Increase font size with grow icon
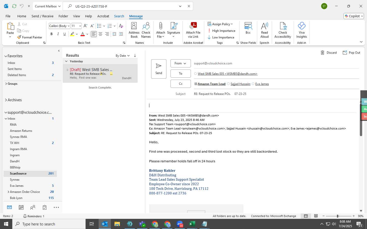This screenshot has height=229, width=367. [x=85, y=26]
